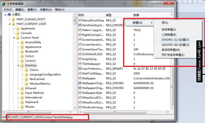Click the Accessibility folder icon
The image size is (205, 123).
tap(22, 43)
